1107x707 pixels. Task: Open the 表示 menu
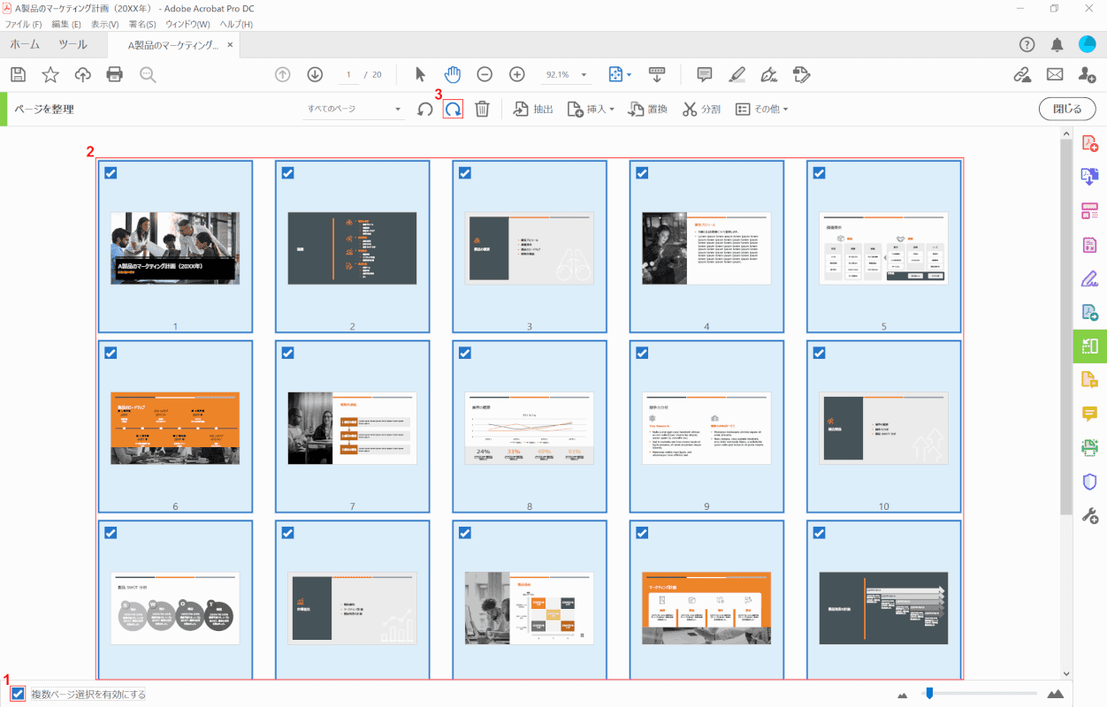[x=105, y=24]
